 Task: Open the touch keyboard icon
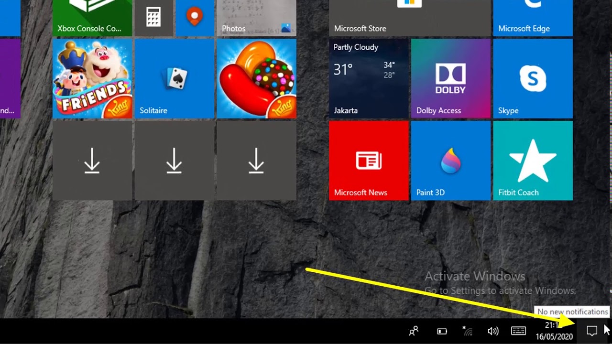pyautogui.click(x=519, y=331)
